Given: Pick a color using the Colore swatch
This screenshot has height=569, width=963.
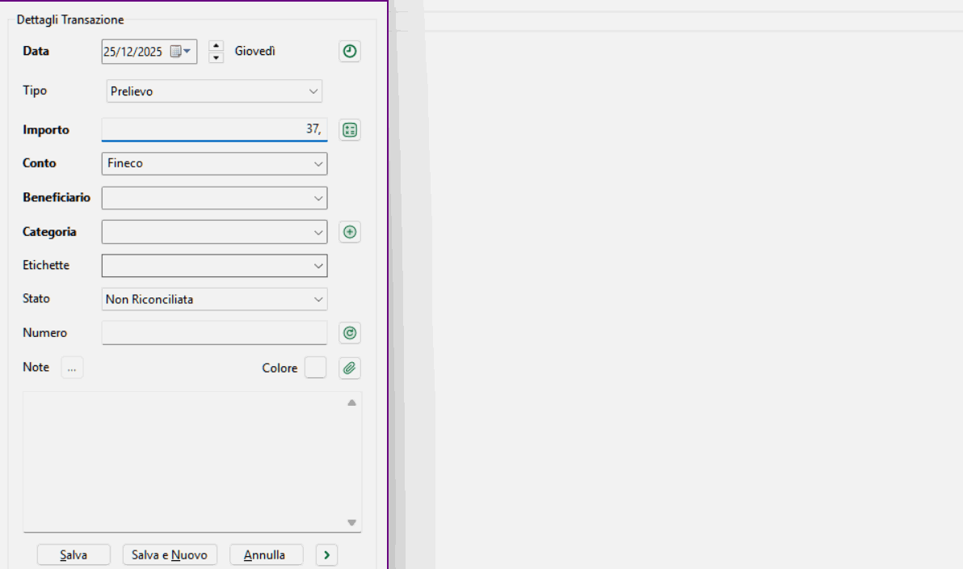Looking at the screenshot, I should [315, 368].
